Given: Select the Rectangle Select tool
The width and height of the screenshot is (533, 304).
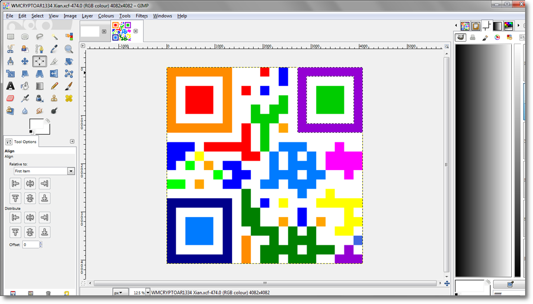Looking at the screenshot, I should [x=10, y=37].
